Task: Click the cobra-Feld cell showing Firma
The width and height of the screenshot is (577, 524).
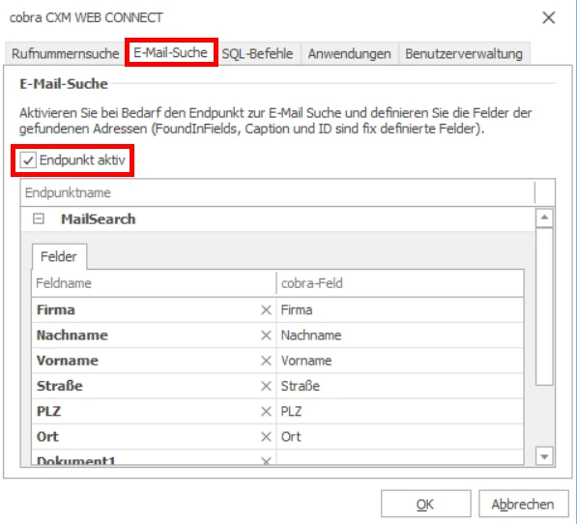Action: tap(400, 309)
